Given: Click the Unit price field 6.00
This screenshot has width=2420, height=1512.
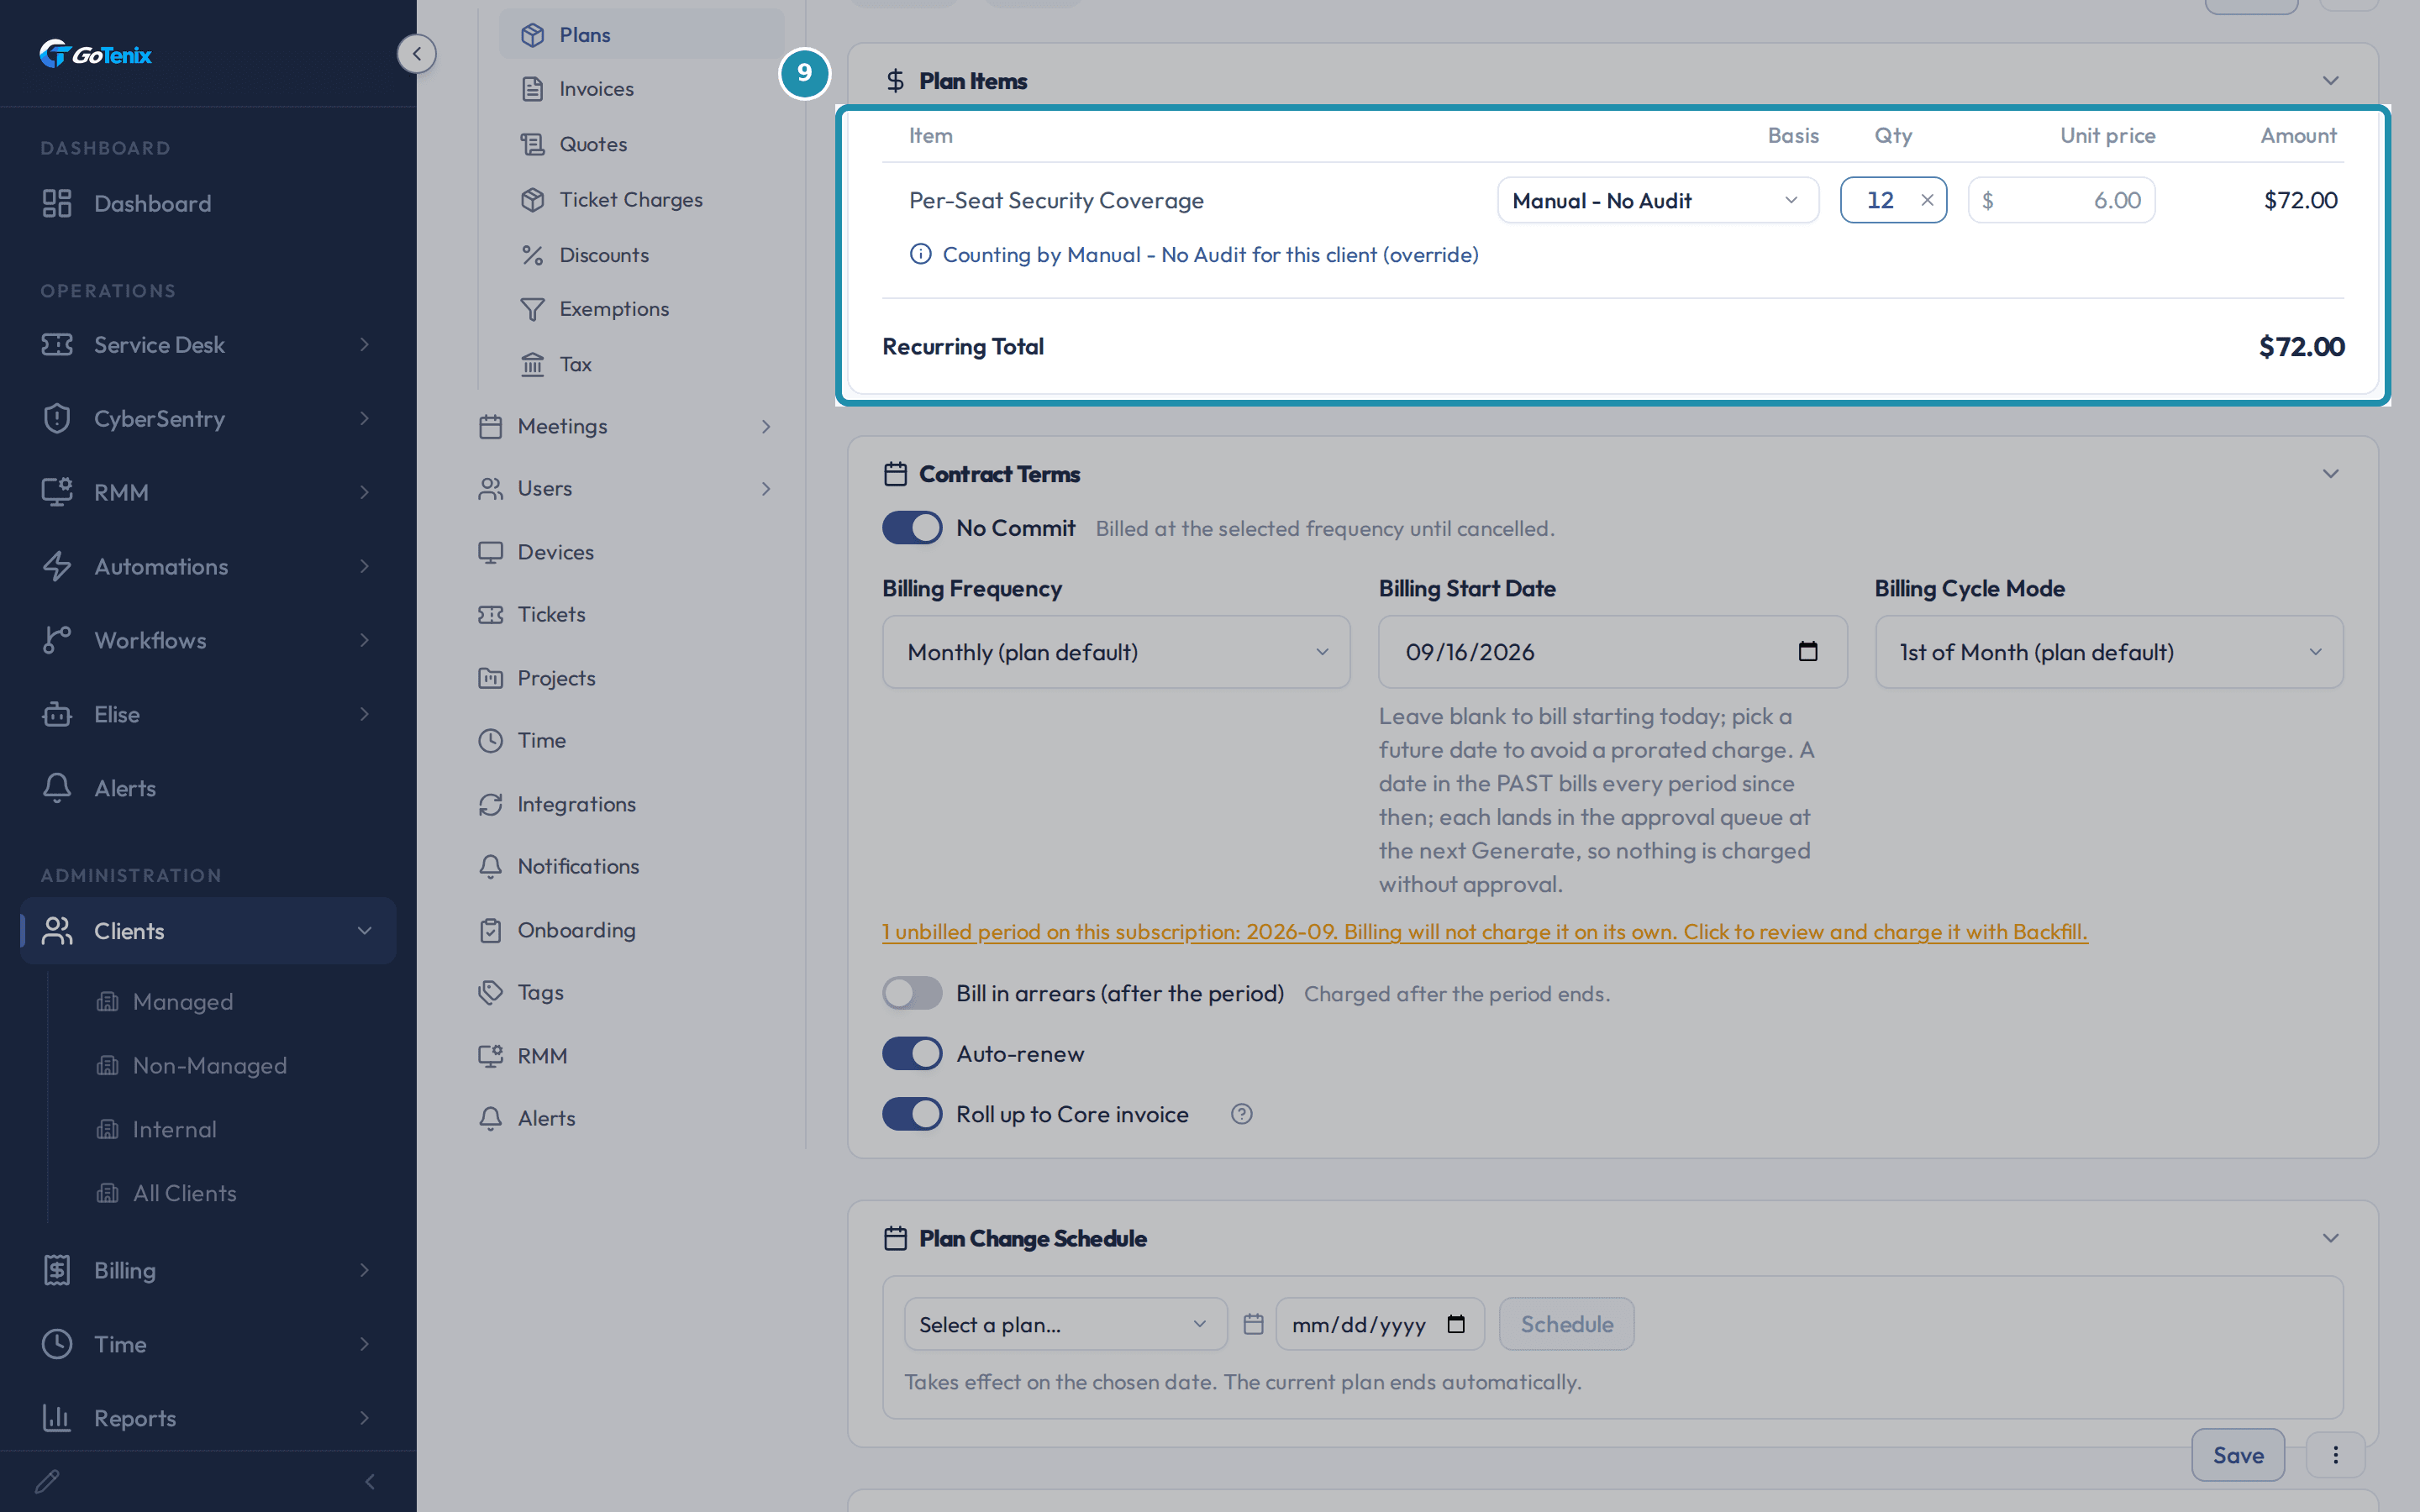Looking at the screenshot, I should click(2061, 200).
